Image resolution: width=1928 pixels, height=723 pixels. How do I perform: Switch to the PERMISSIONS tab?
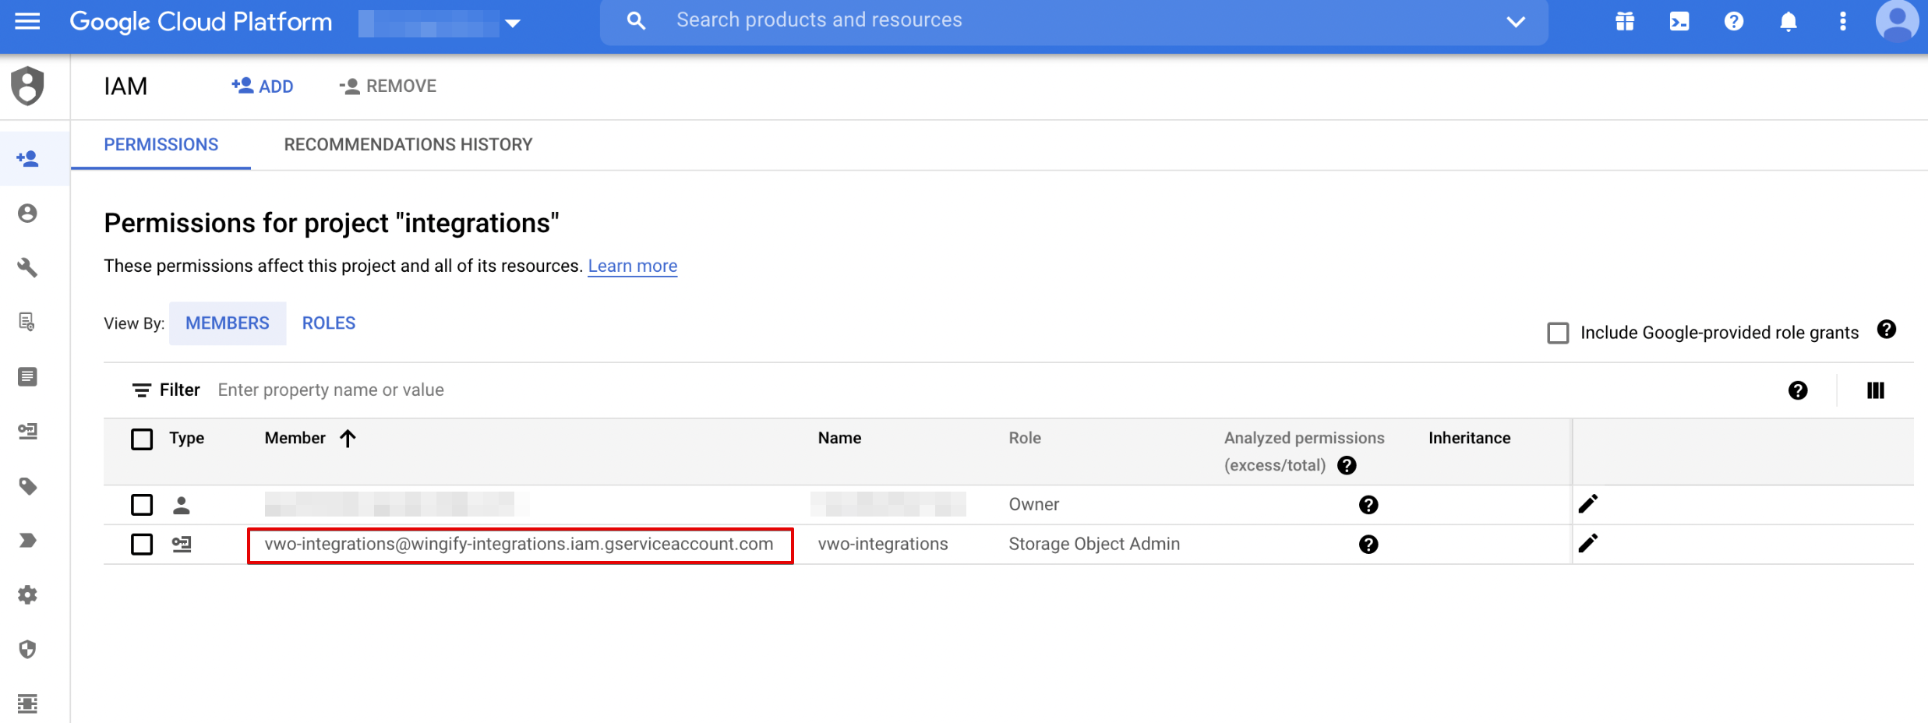[161, 145]
